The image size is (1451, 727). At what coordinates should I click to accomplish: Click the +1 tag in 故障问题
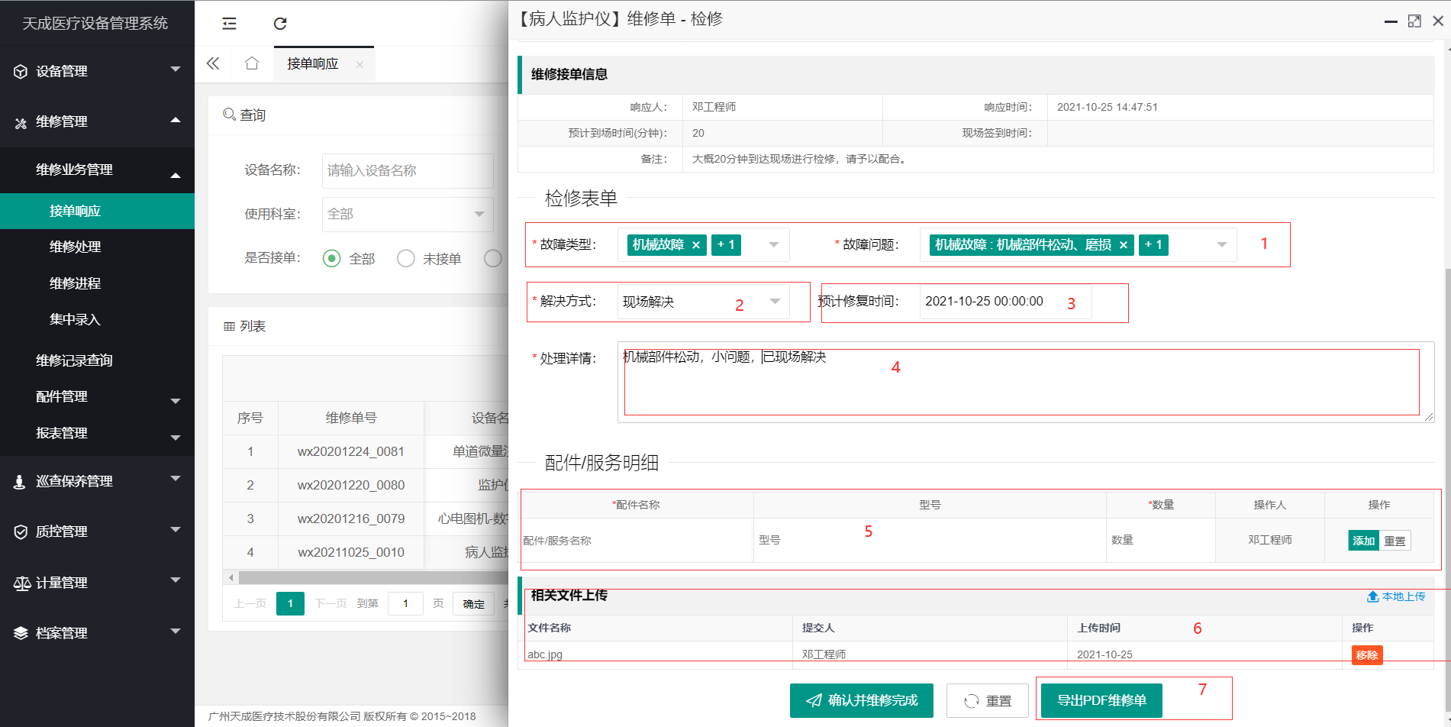click(x=1153, y=245)
